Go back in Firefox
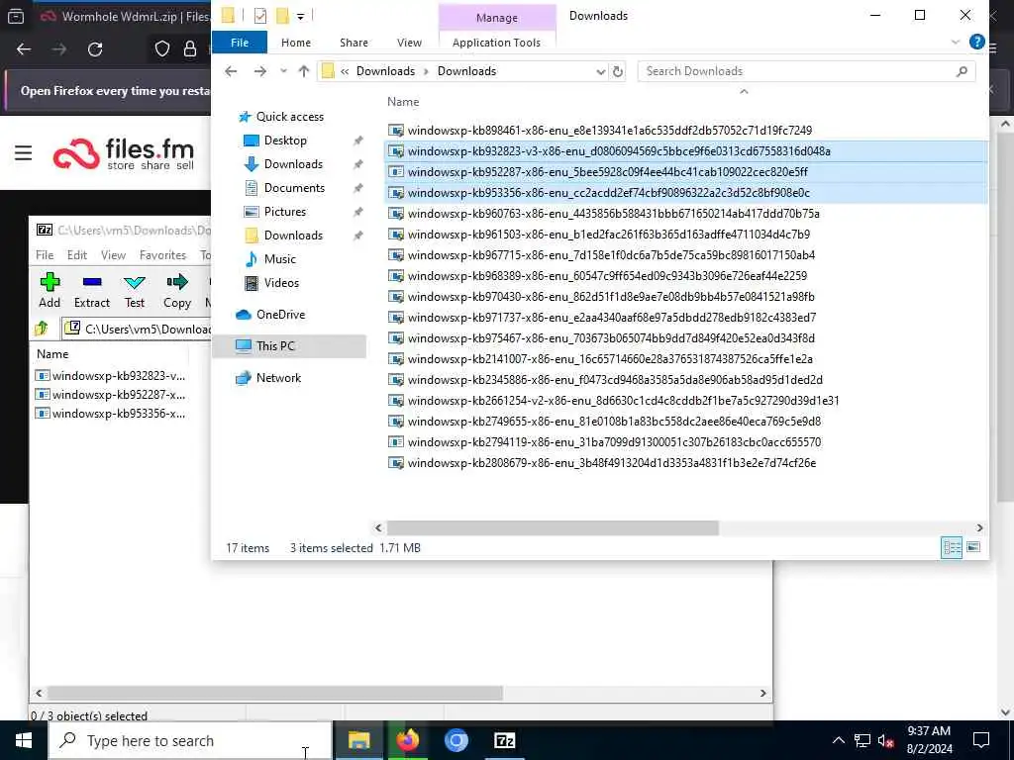Viewport: 1014px width, 760px height. (x=24, y=49)
